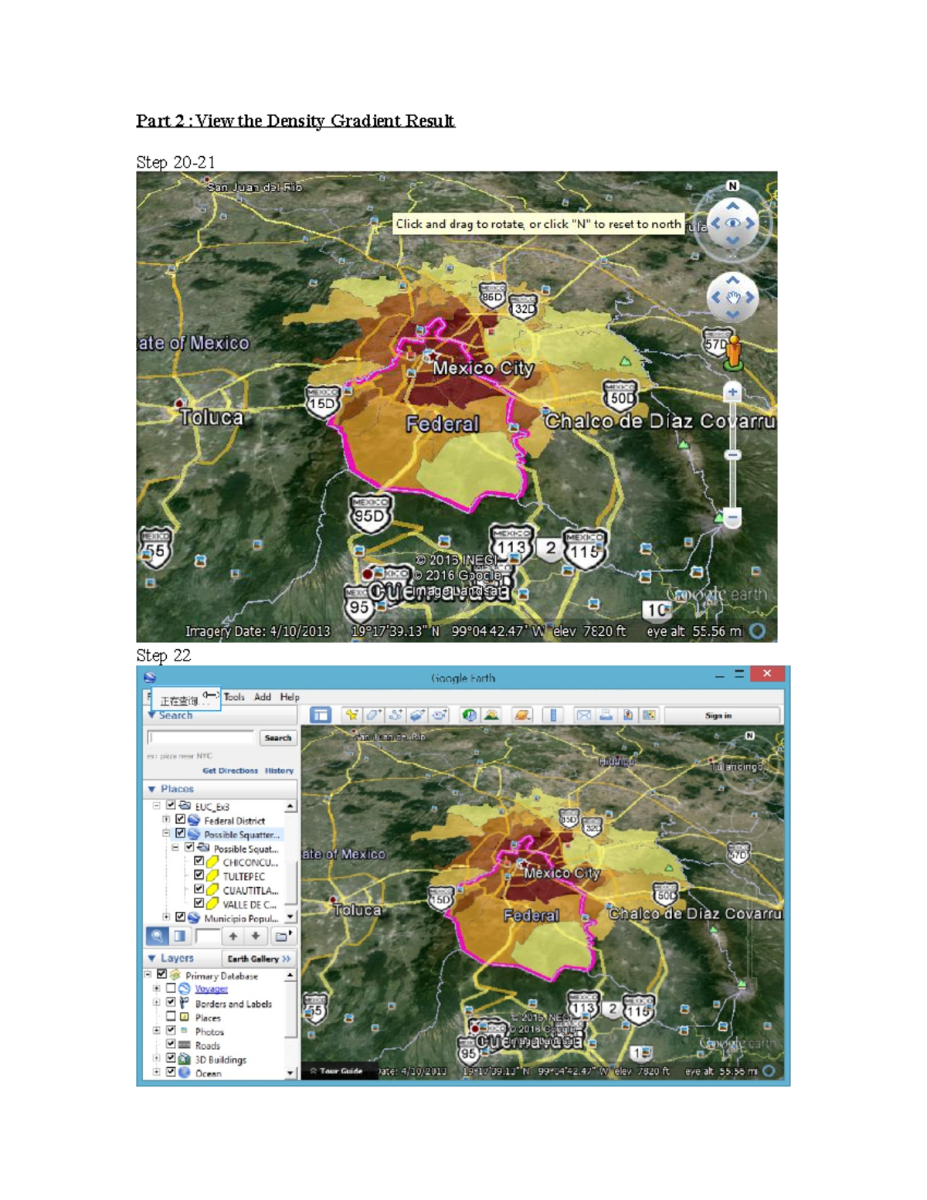Open the History link

[279, 770]
